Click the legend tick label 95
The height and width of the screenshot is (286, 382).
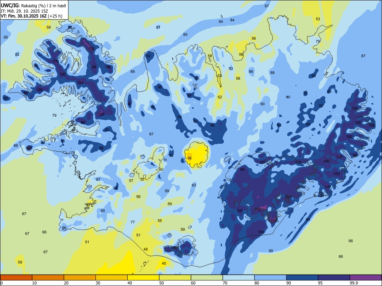point(320,283)
